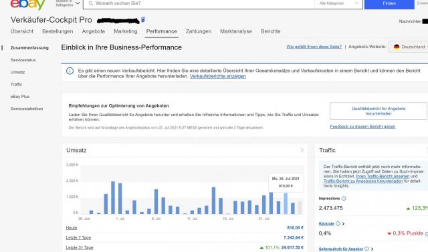This screenshot has width=428, height=252.
Task: Click the German flag icon
Action: pyautogui.click(x=397, y=47)
